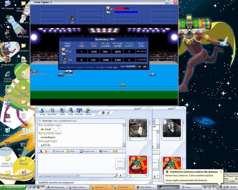Screen dimensions: 238x190
Task: Expand the Packs dropdown
Action: (x=104, y=151)
